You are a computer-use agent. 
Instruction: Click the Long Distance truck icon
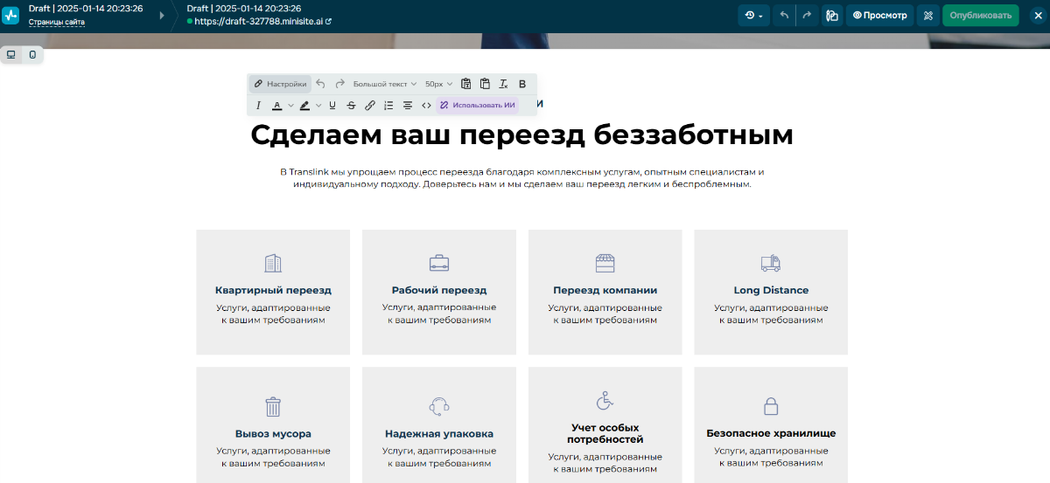(x=771, y=263)
